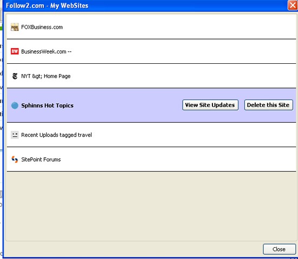The height and width of the screenshot is (259, 298).
Task: Select the FOXBusiness.com entry
Action: click(152, 26)
